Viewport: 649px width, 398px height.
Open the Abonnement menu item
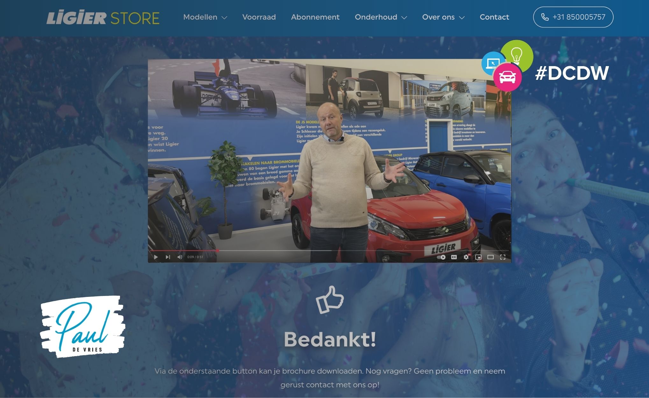pos(315,17)
